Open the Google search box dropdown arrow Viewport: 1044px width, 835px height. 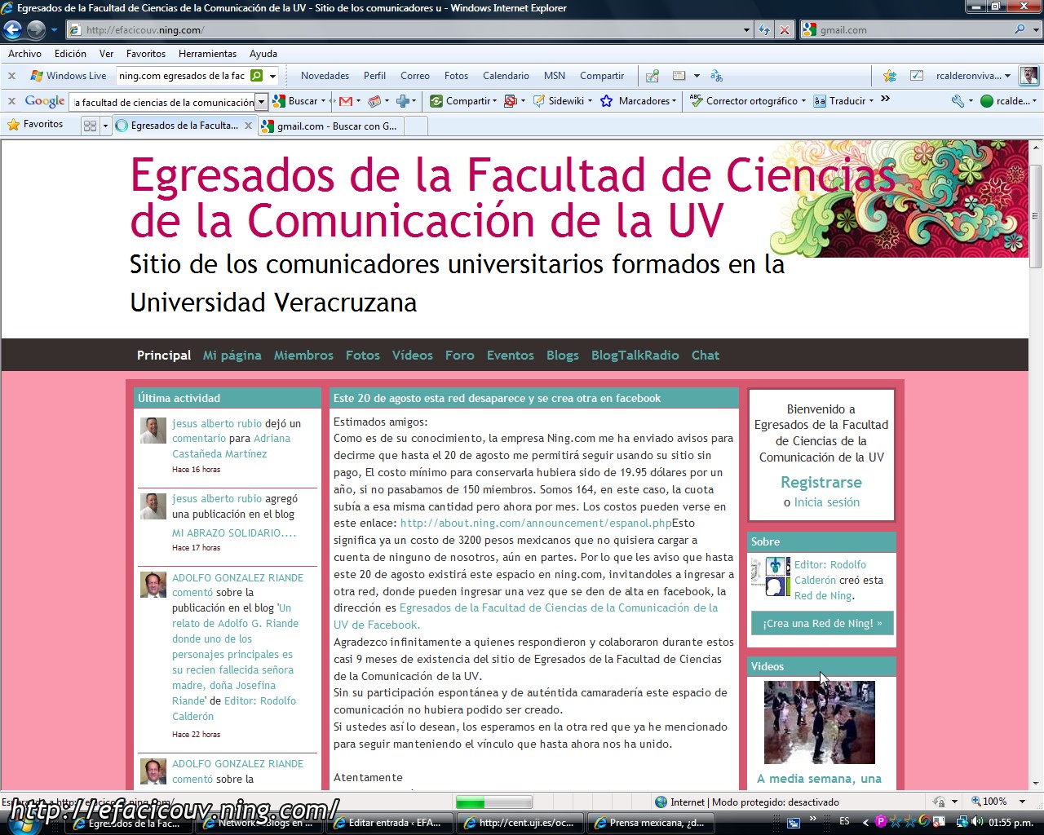coord(261,102)
